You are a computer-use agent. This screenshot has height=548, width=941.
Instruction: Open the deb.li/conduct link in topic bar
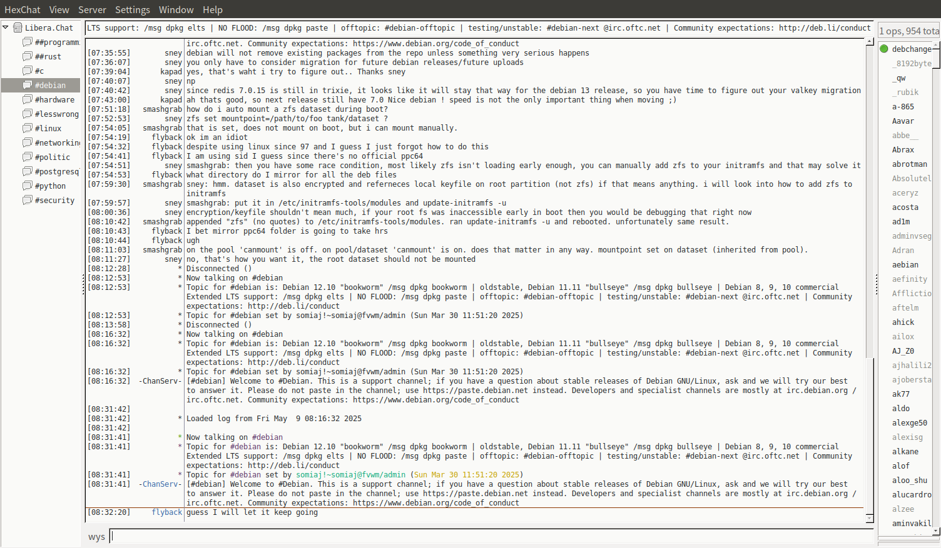pos(825,28)
